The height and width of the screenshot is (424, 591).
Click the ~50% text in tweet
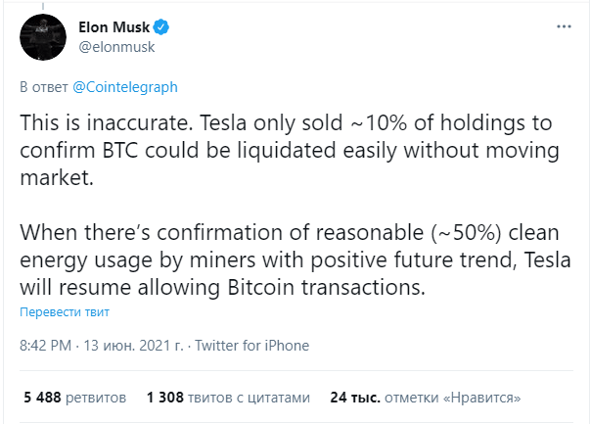click(x=466, y=233)
